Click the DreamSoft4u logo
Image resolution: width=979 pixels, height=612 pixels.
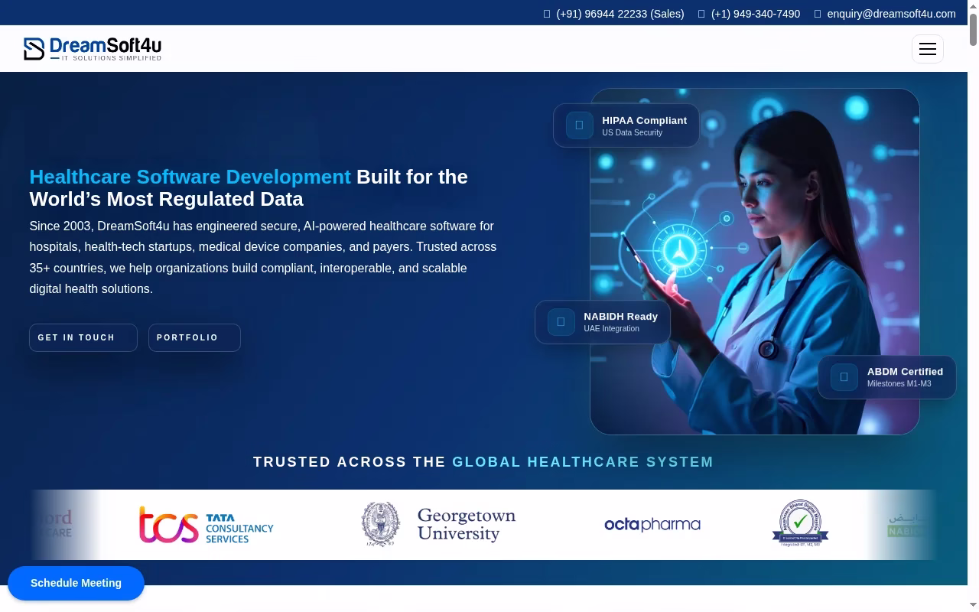(x=93, y=49)
